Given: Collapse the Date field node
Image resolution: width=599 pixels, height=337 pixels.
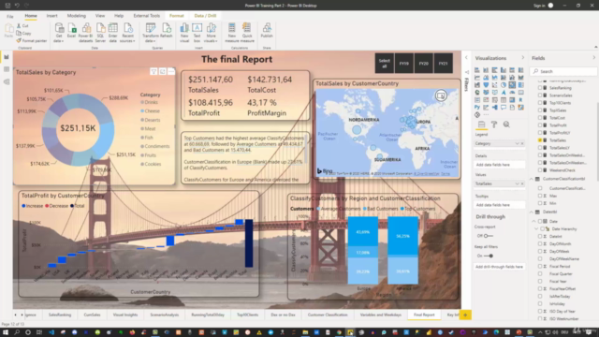Looking at the screenshot, I should point(533,221).
